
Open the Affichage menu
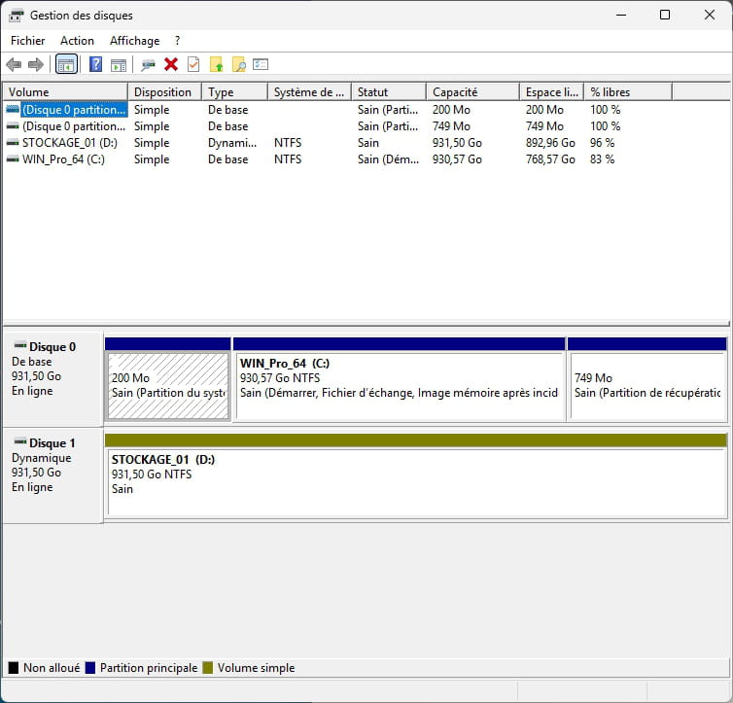tap(134, 41)
